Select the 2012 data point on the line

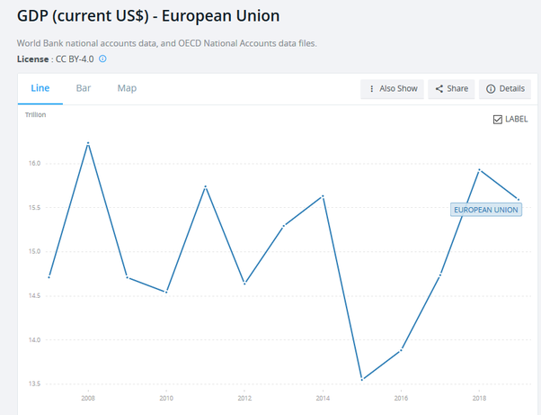point(244,284)
